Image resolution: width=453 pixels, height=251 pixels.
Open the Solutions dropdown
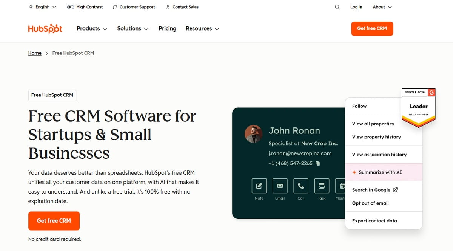click(x=132, y=28)
